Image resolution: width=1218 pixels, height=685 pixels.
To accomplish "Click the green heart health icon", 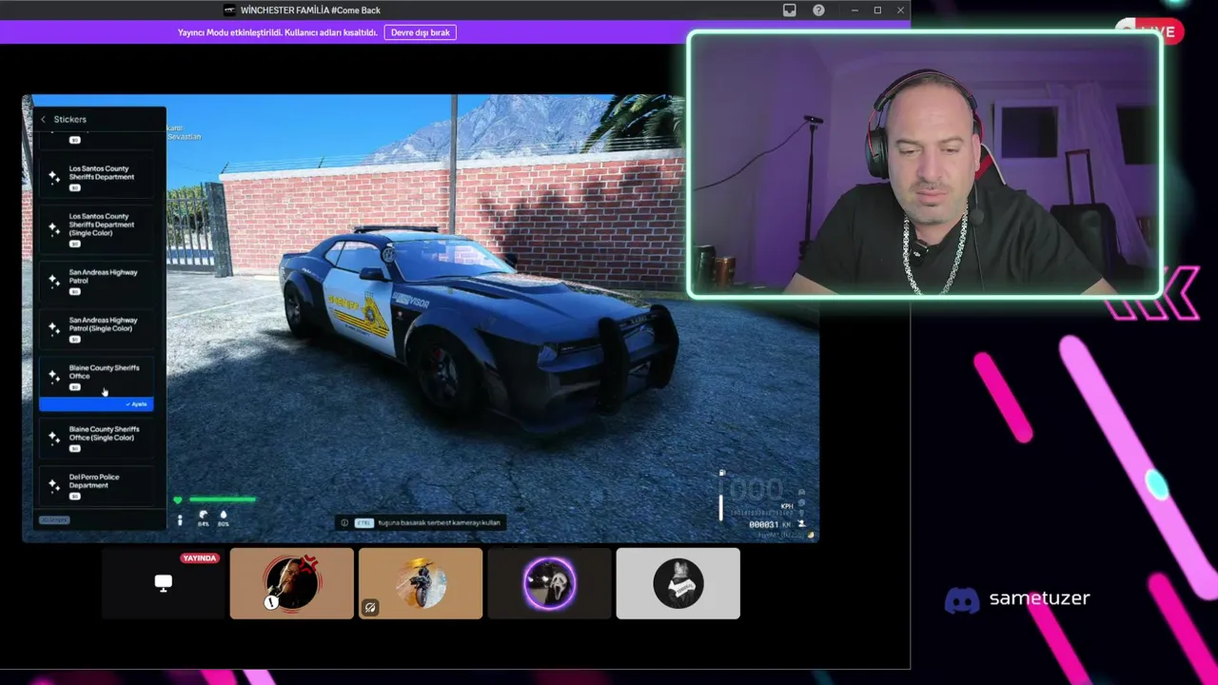I will pos(177,499).
